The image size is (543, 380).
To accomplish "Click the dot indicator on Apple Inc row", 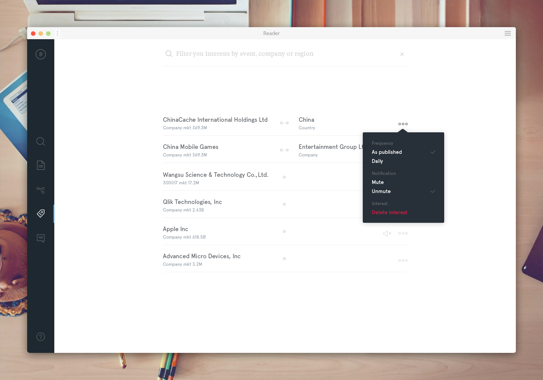I will 284,231.
